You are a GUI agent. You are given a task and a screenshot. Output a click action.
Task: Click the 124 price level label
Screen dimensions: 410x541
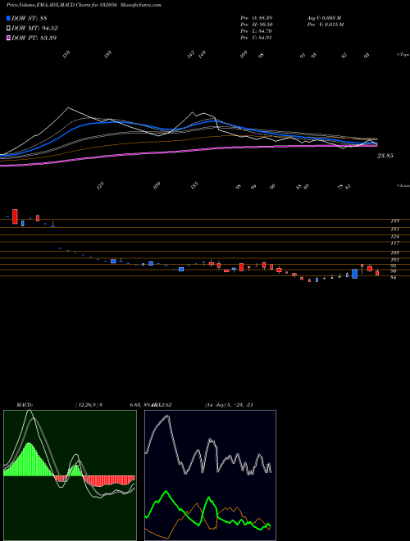394,237
